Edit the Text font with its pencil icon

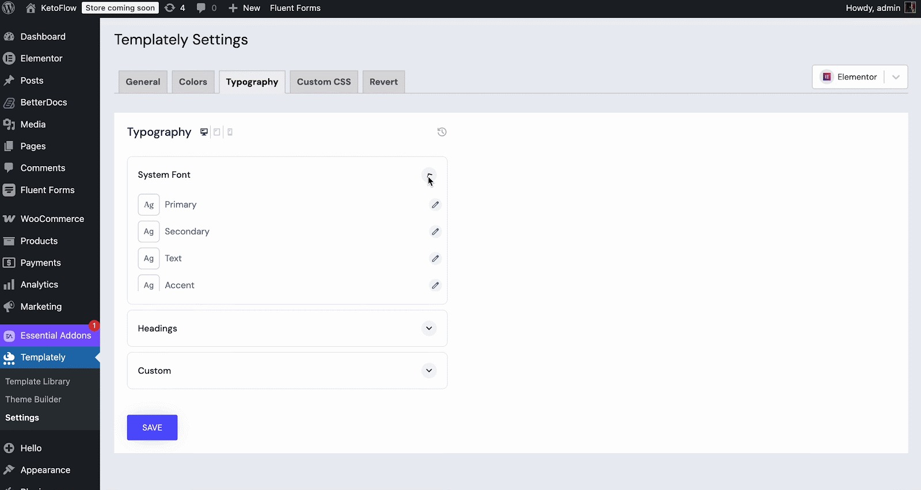click(435, 259)
